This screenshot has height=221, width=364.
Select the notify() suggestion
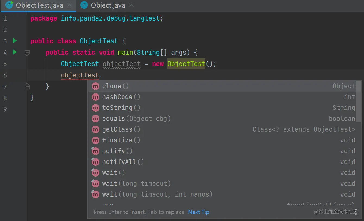click(x=222, y=151)
